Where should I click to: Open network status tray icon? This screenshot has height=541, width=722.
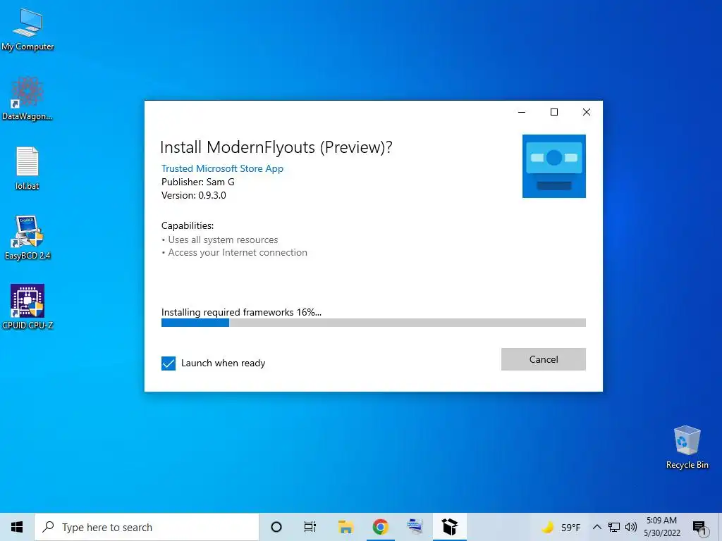(614, 527)
